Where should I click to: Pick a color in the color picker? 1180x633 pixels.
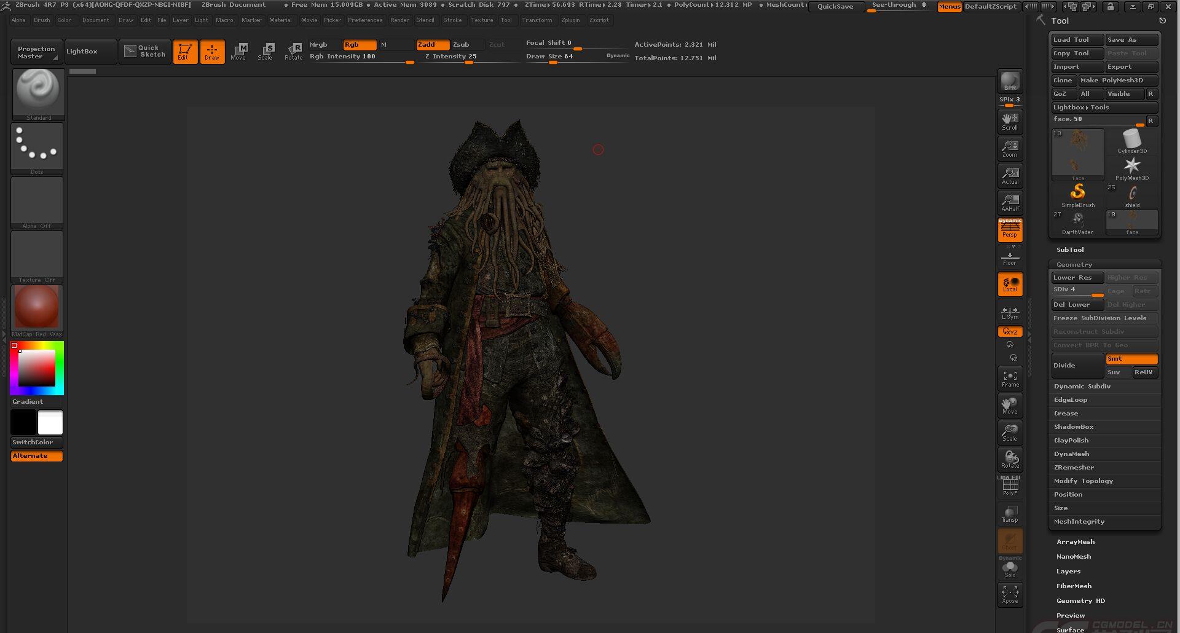point(37,368)
